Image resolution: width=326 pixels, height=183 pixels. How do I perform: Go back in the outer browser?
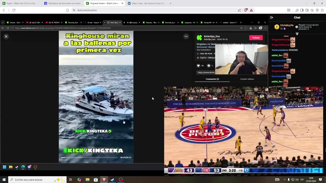click(x=4, y=10)
